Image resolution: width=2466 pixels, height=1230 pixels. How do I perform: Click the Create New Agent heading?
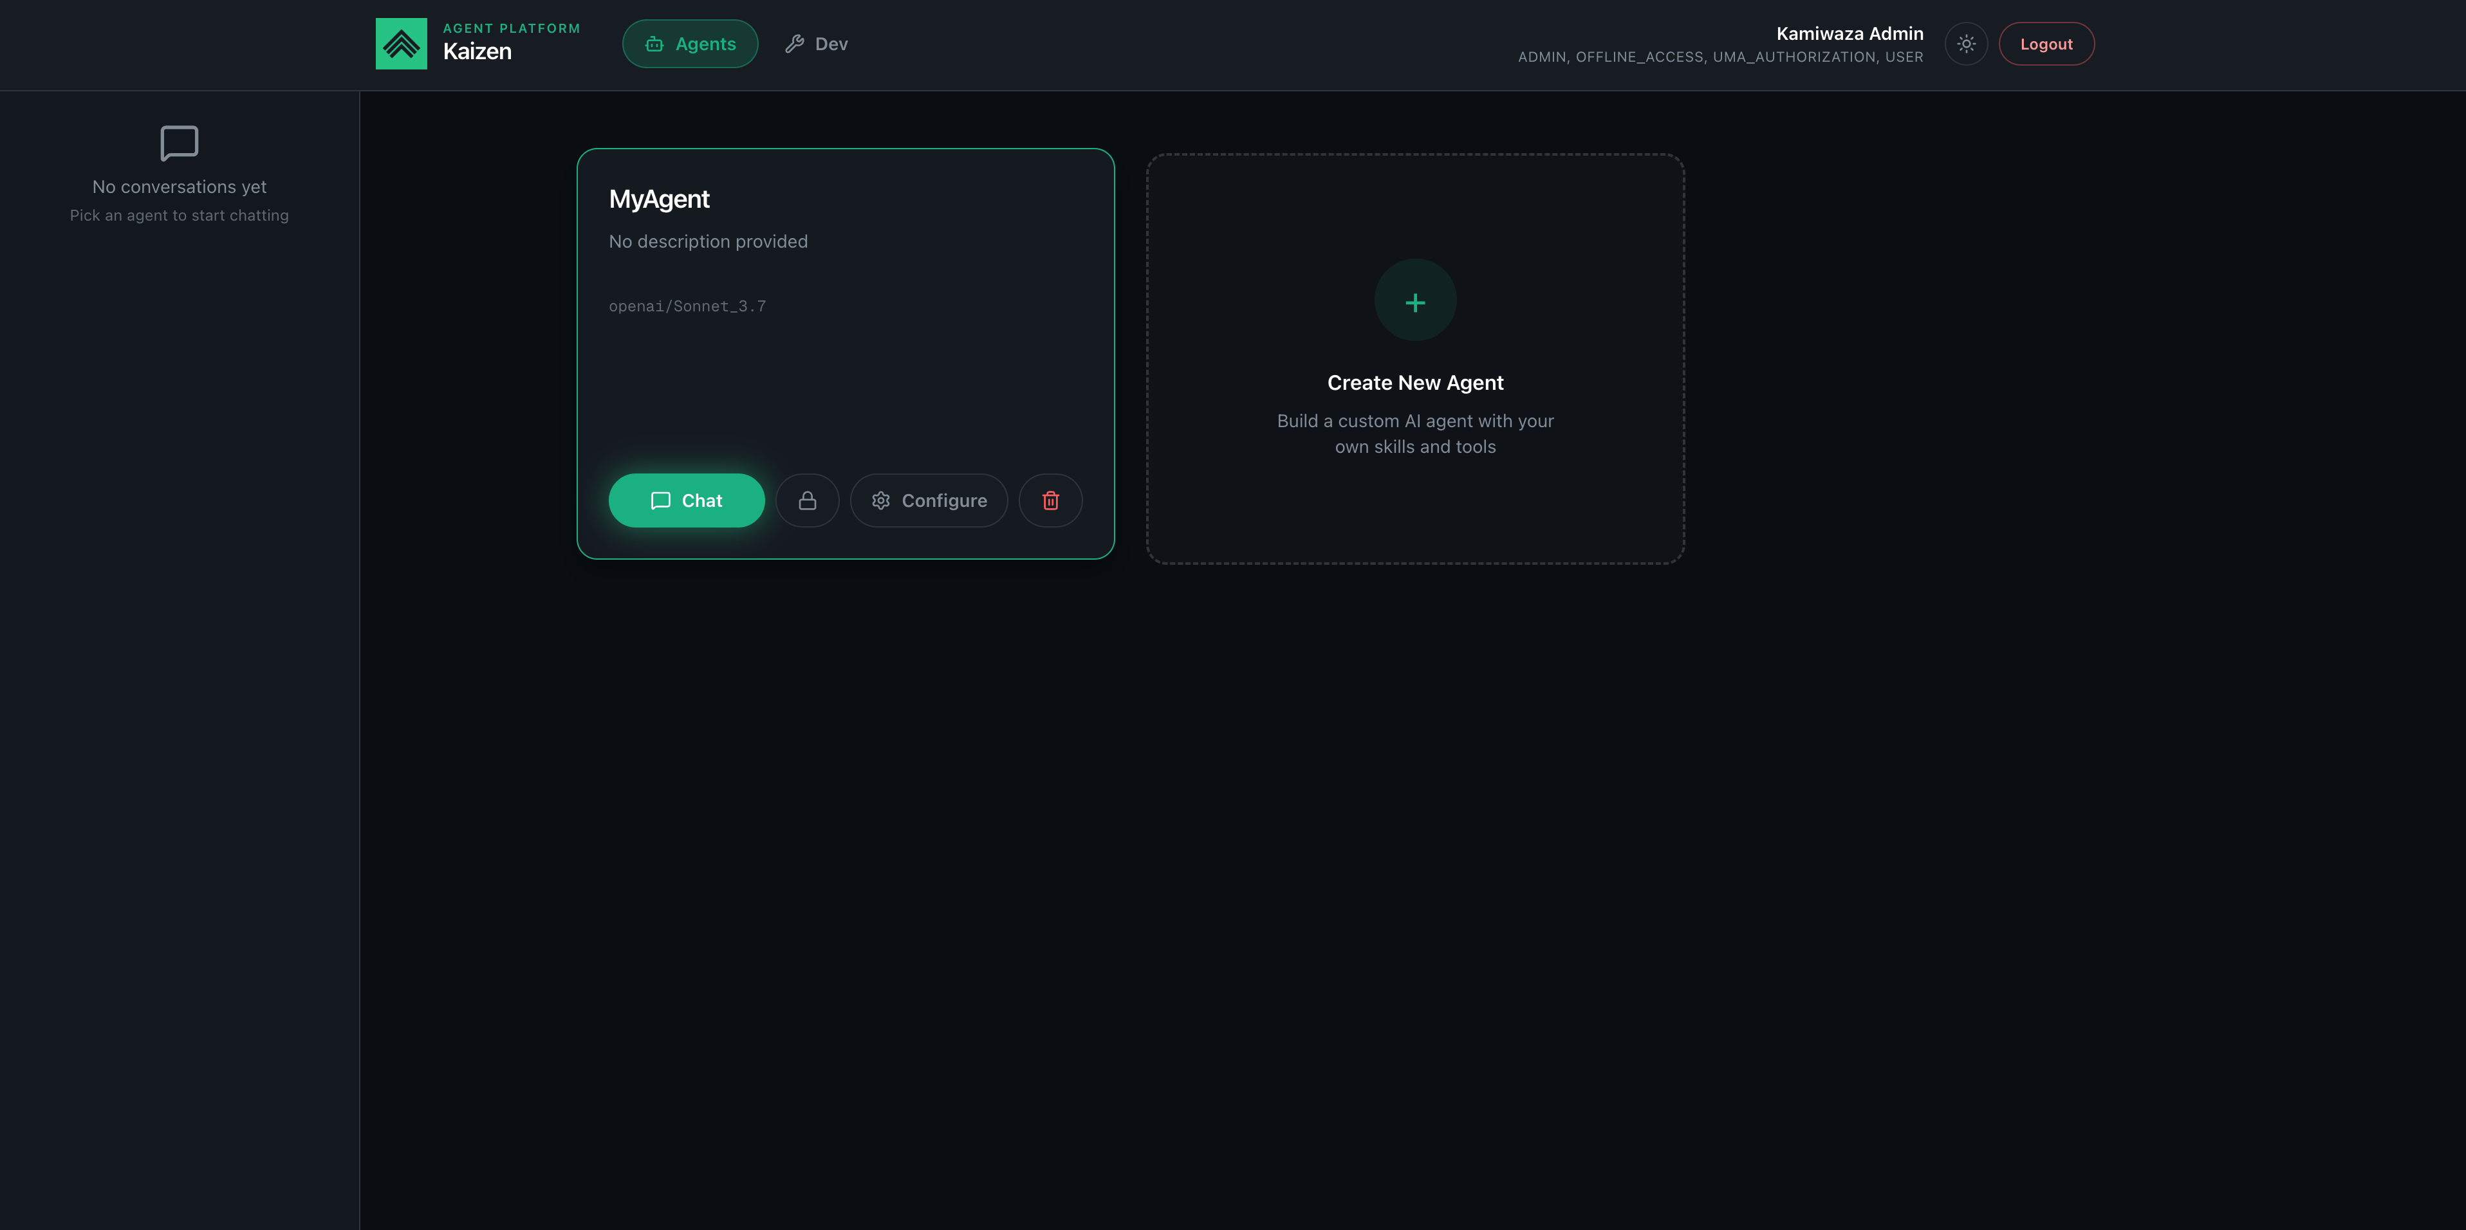1415,383
